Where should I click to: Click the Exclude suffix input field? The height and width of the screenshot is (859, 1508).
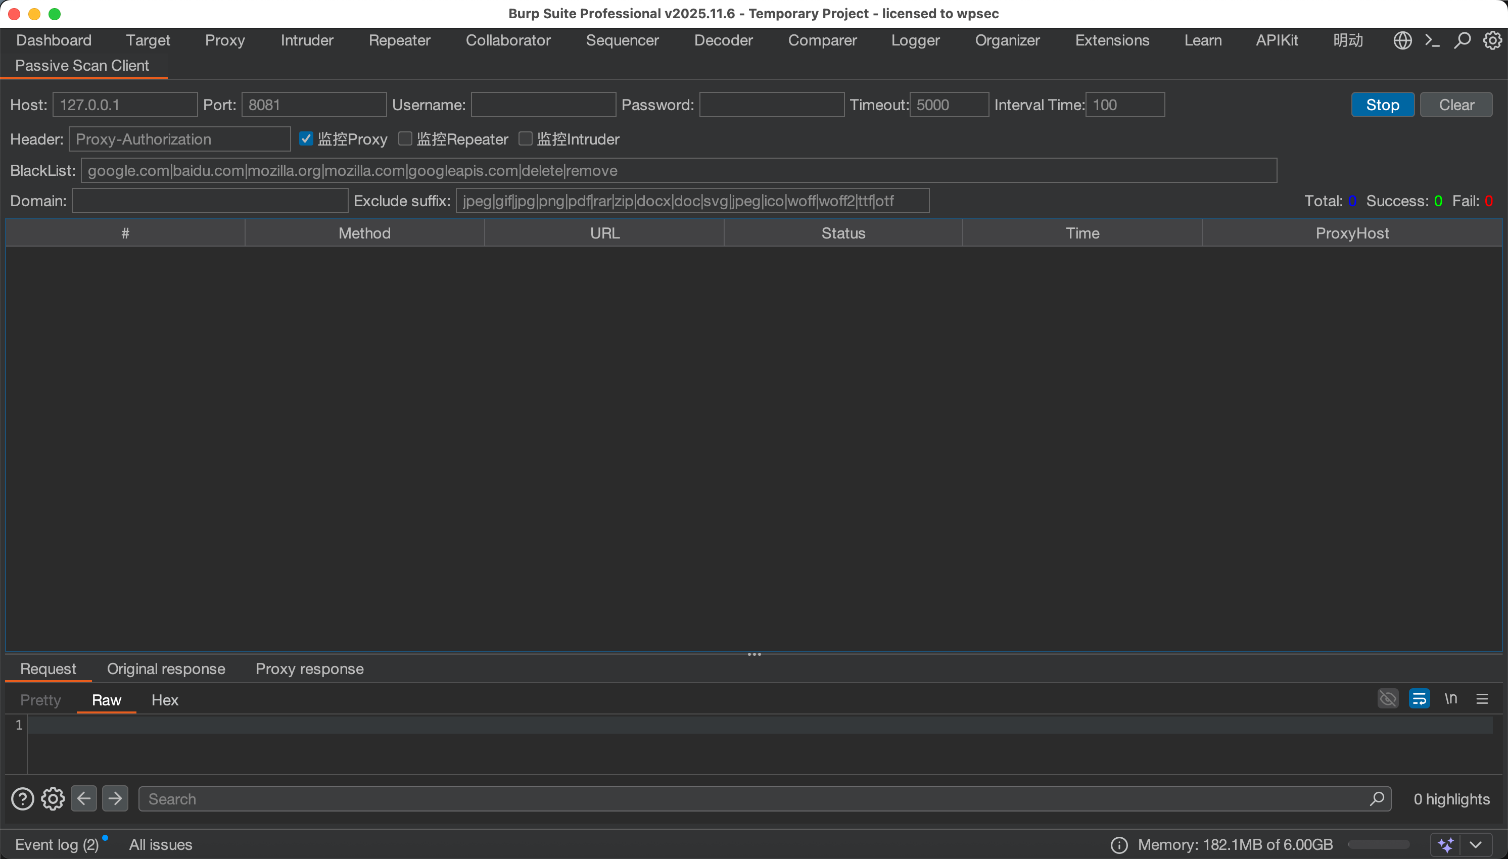click(x=693, y=201)
